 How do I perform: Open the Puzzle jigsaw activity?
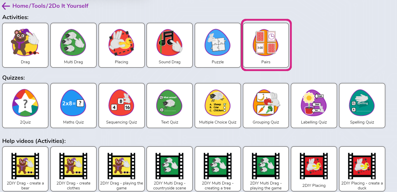[x=218, y=45]
